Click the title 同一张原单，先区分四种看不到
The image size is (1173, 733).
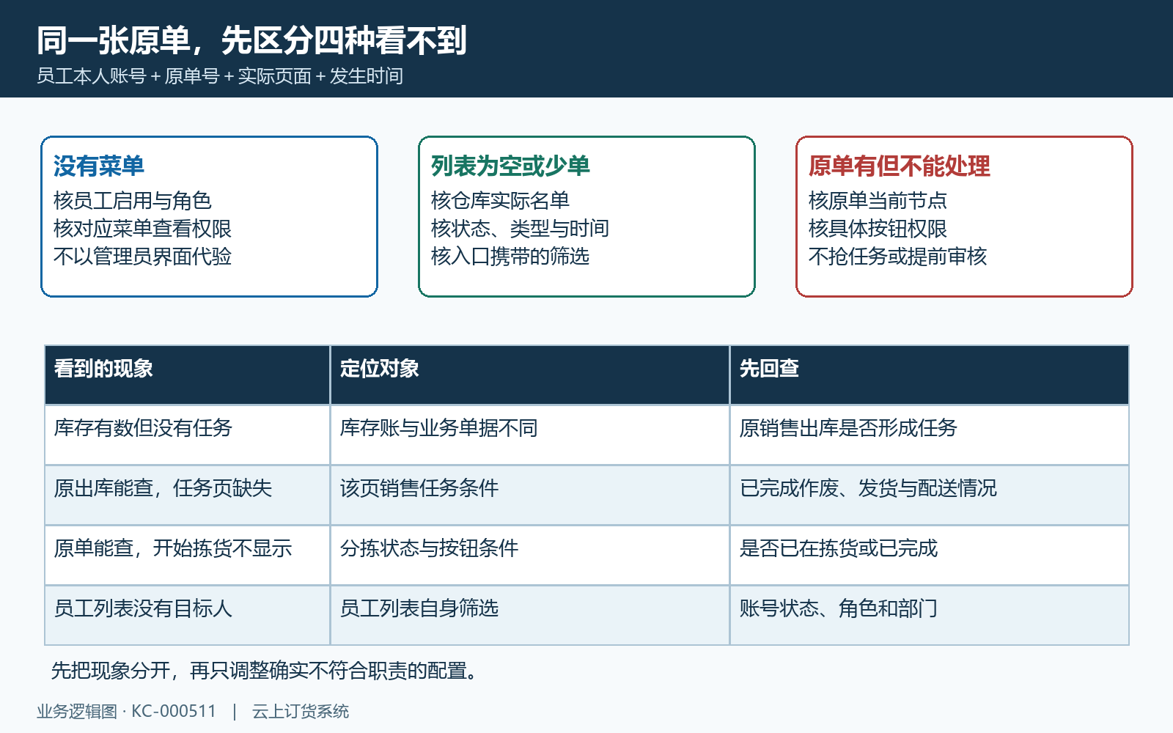coord(251,40)
